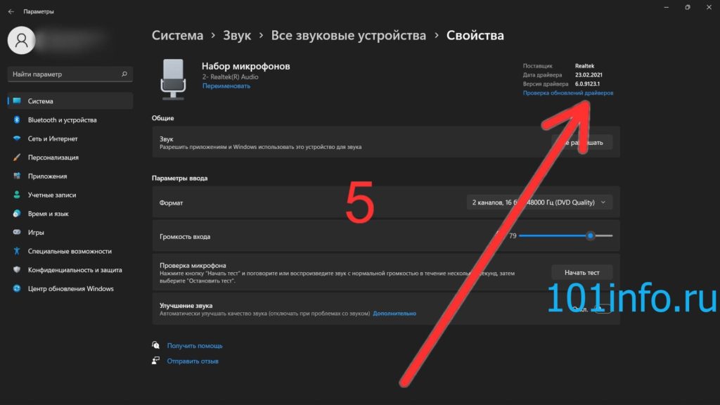Open Учетные записи section
720x405 pixels.
click(70, 195)
